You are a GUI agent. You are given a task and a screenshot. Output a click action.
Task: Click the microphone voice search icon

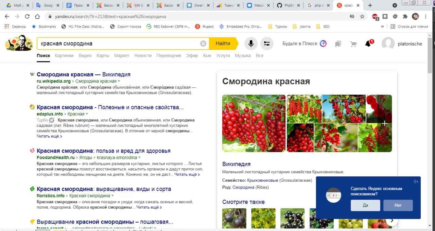click(x=251, y=43)
